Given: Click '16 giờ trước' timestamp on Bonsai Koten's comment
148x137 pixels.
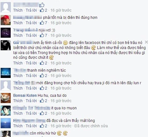Looking at the screenshot, I should point(61,101).
